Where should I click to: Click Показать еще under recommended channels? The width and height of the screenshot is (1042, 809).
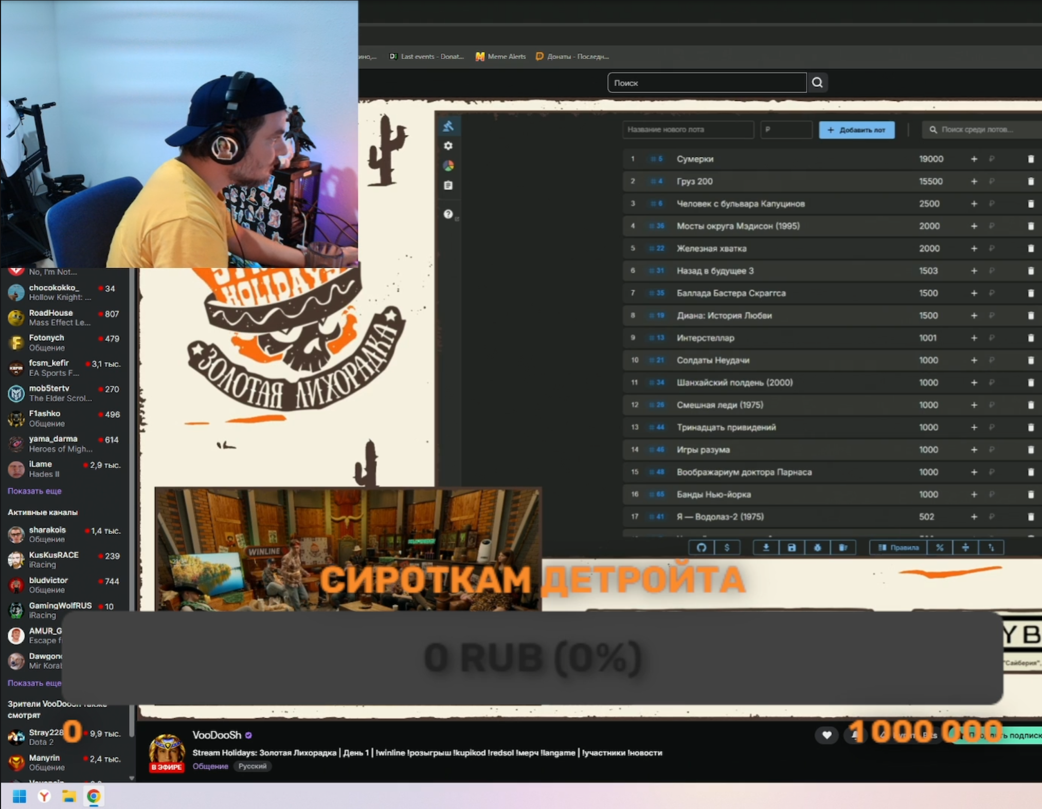[34, 491]
